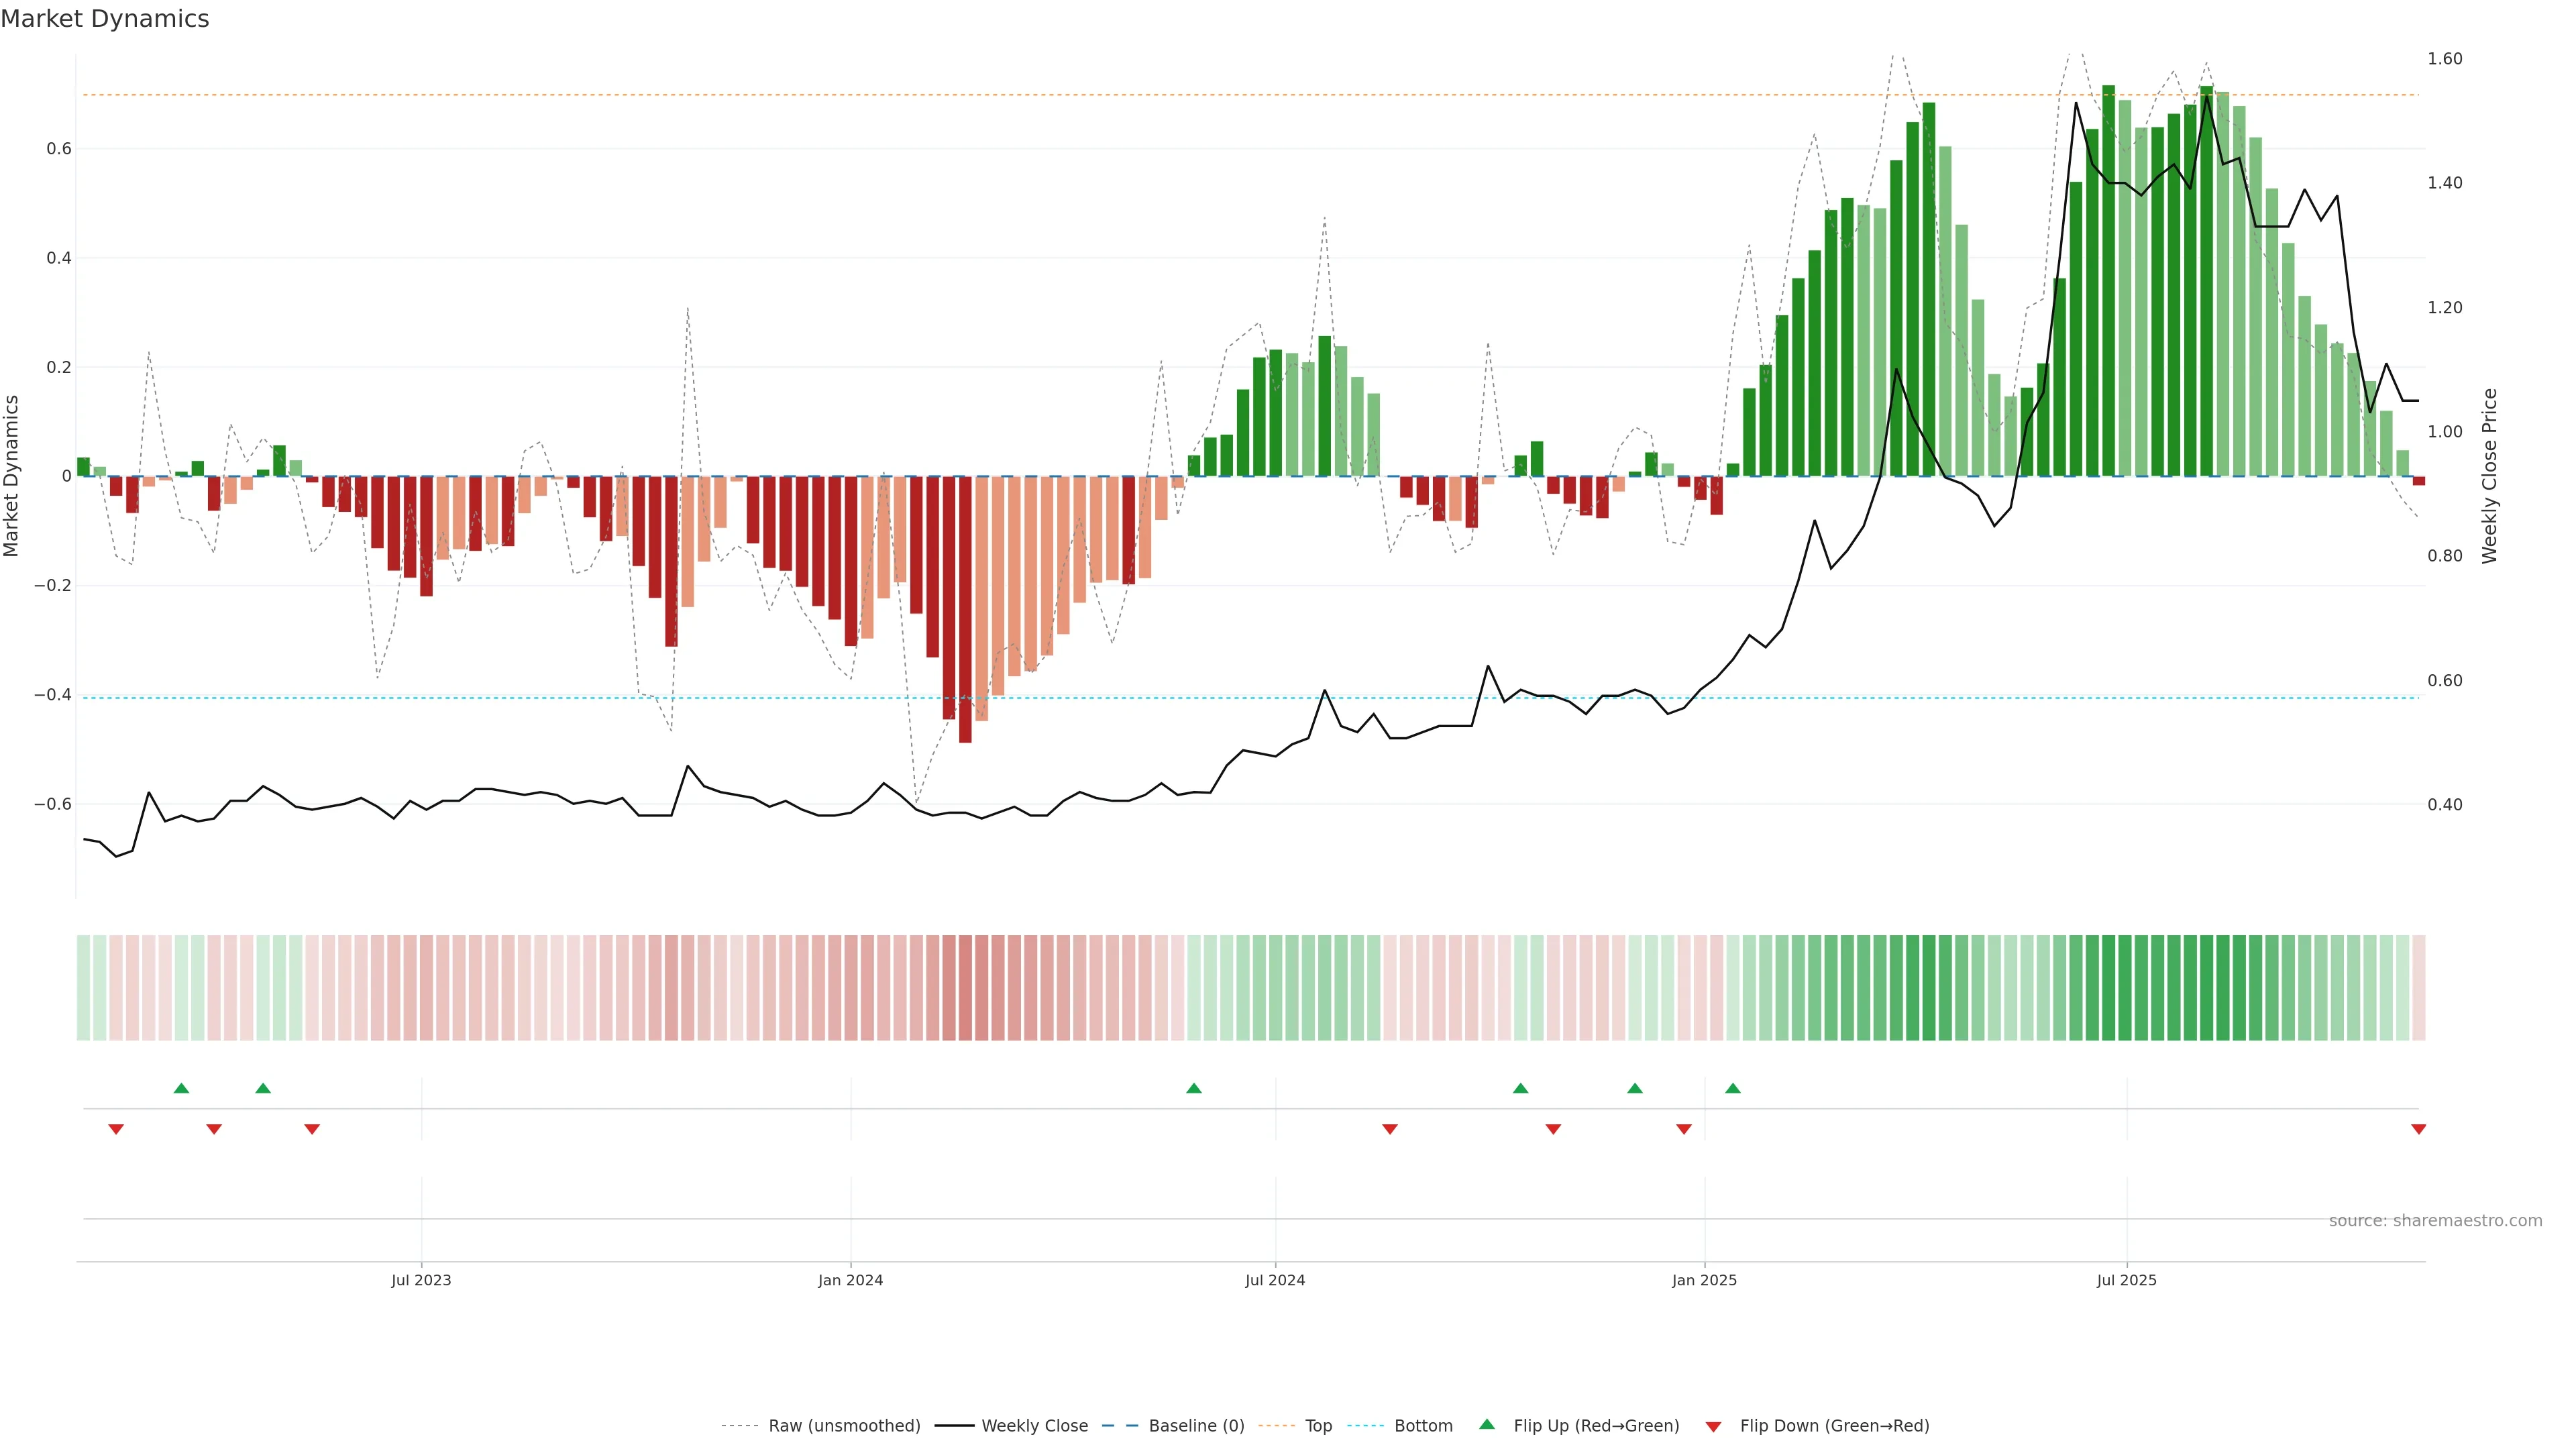
Task: Click the leftmost green flip-up triangle marker
Action: click(181, 1088)
